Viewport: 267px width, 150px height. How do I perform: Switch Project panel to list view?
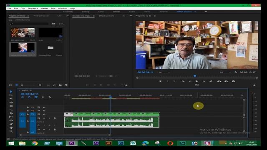10,85
